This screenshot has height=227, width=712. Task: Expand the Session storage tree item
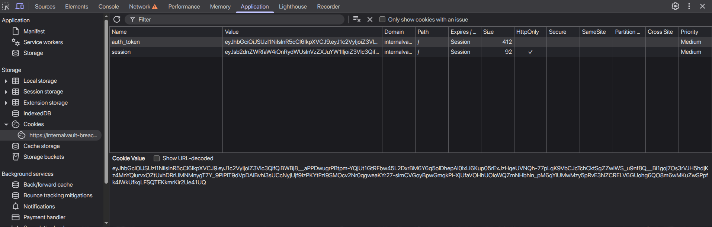point(6,92)
